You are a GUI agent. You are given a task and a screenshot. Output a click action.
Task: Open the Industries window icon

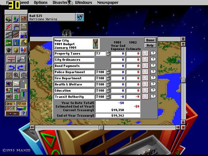[x=17, y=90]
